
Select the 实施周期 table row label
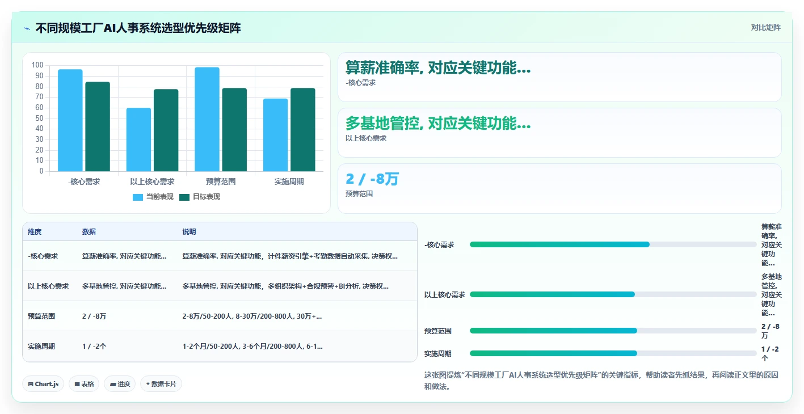pos(41,347)
